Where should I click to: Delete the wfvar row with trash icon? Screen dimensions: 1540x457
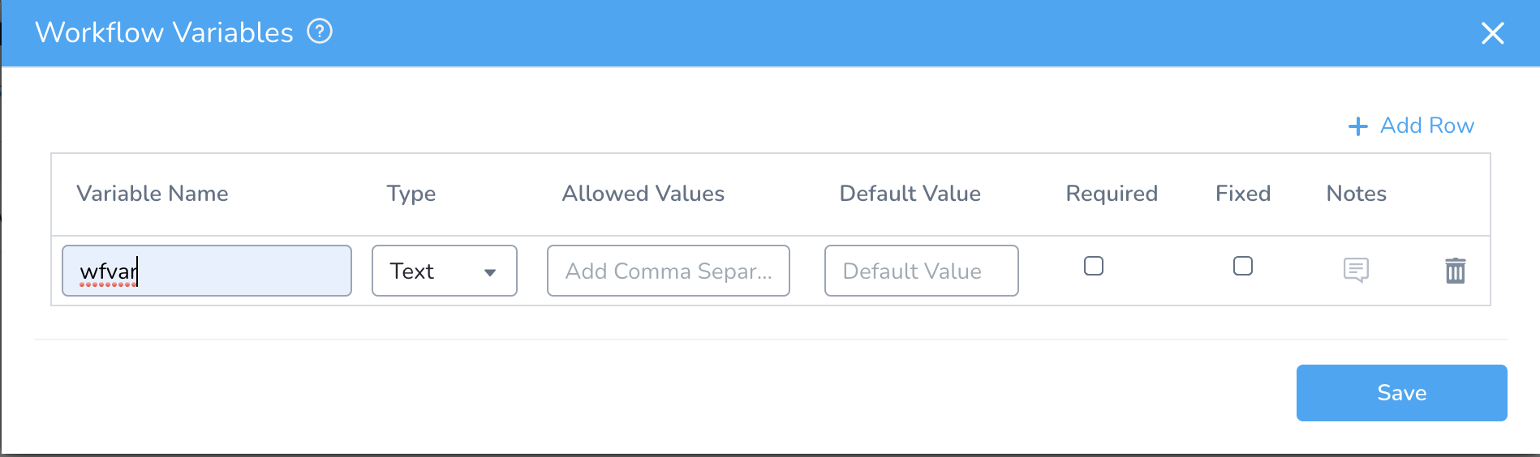pyautogui.click(x=1456, y=270)
